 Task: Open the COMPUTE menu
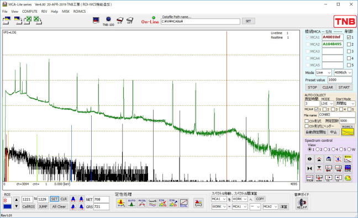(30, 12)
